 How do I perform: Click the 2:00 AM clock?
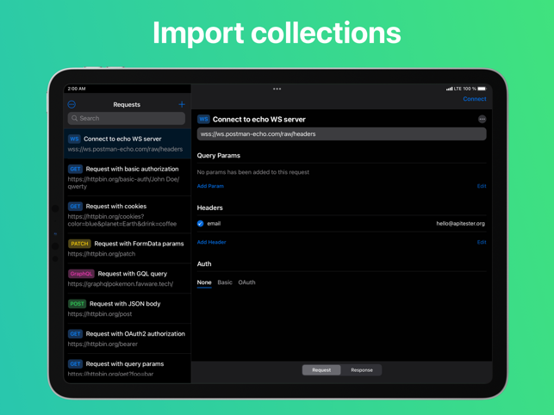(x=77, y=89)
